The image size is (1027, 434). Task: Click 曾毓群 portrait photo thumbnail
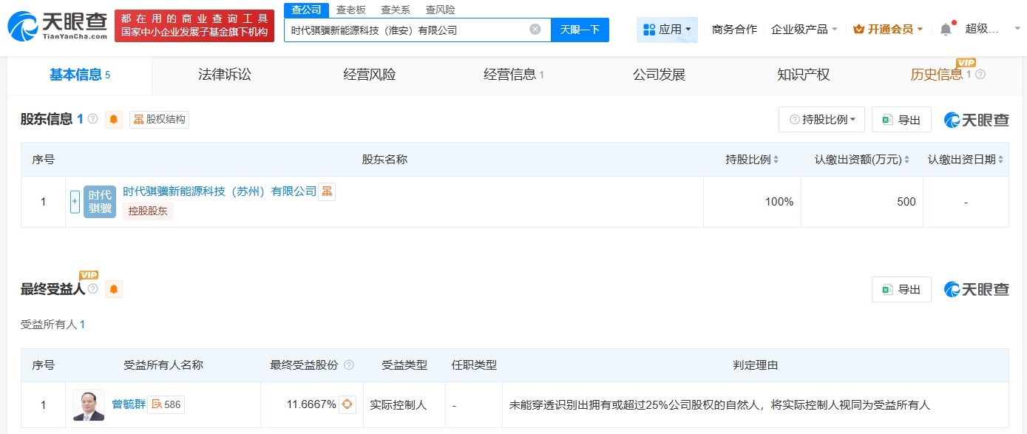[x=88, y=404]
